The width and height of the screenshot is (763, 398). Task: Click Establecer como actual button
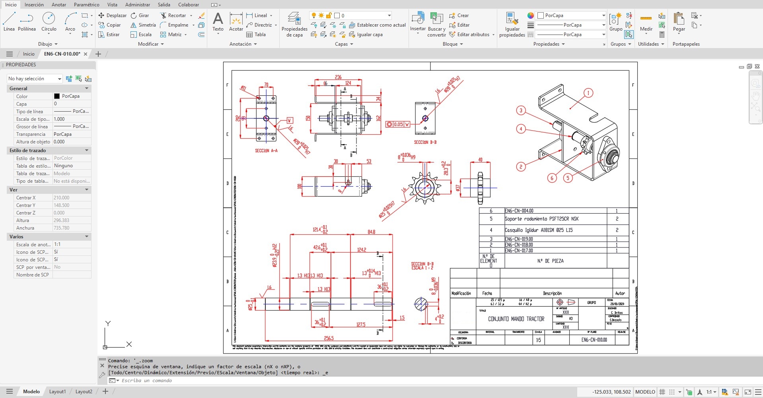tap(377, 25)
